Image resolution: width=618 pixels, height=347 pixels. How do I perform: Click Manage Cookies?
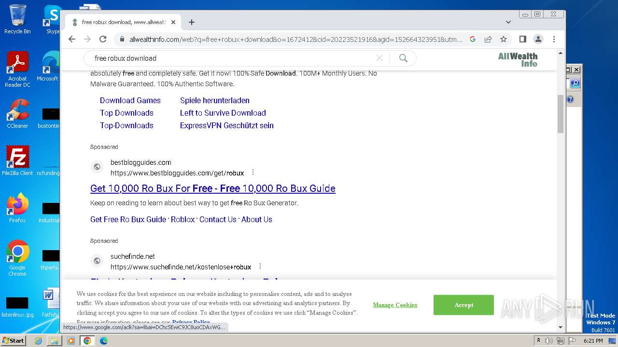coord(395,305)
